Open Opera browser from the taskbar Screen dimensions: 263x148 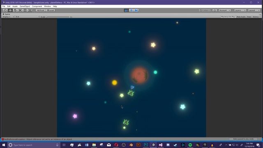(x=116, y=145)
